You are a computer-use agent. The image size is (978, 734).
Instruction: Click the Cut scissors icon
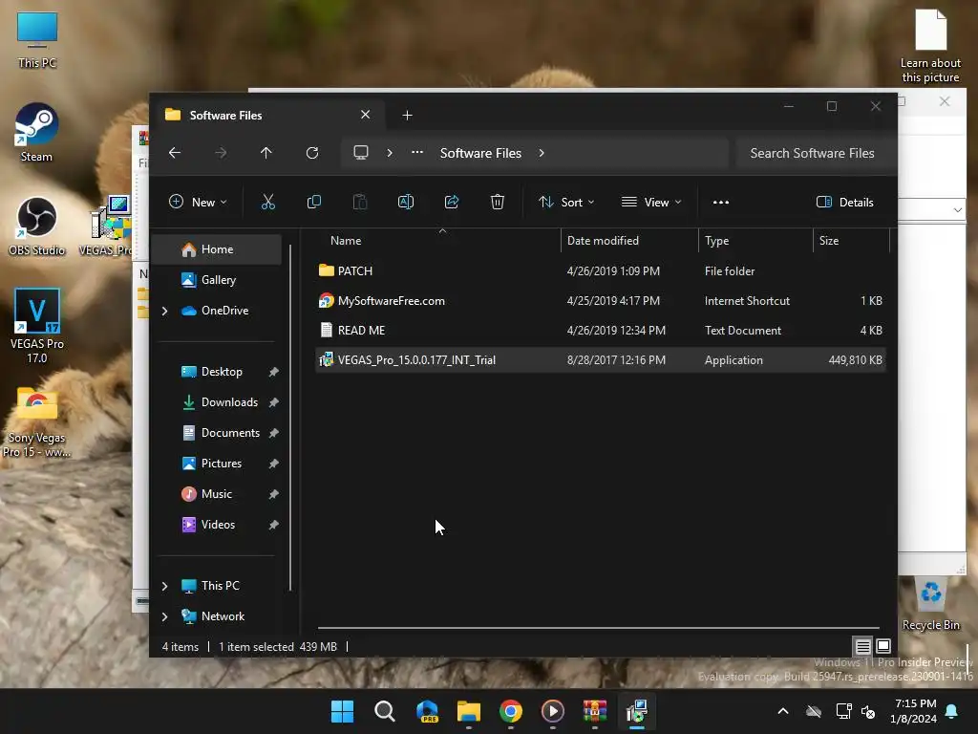[267, 203]
